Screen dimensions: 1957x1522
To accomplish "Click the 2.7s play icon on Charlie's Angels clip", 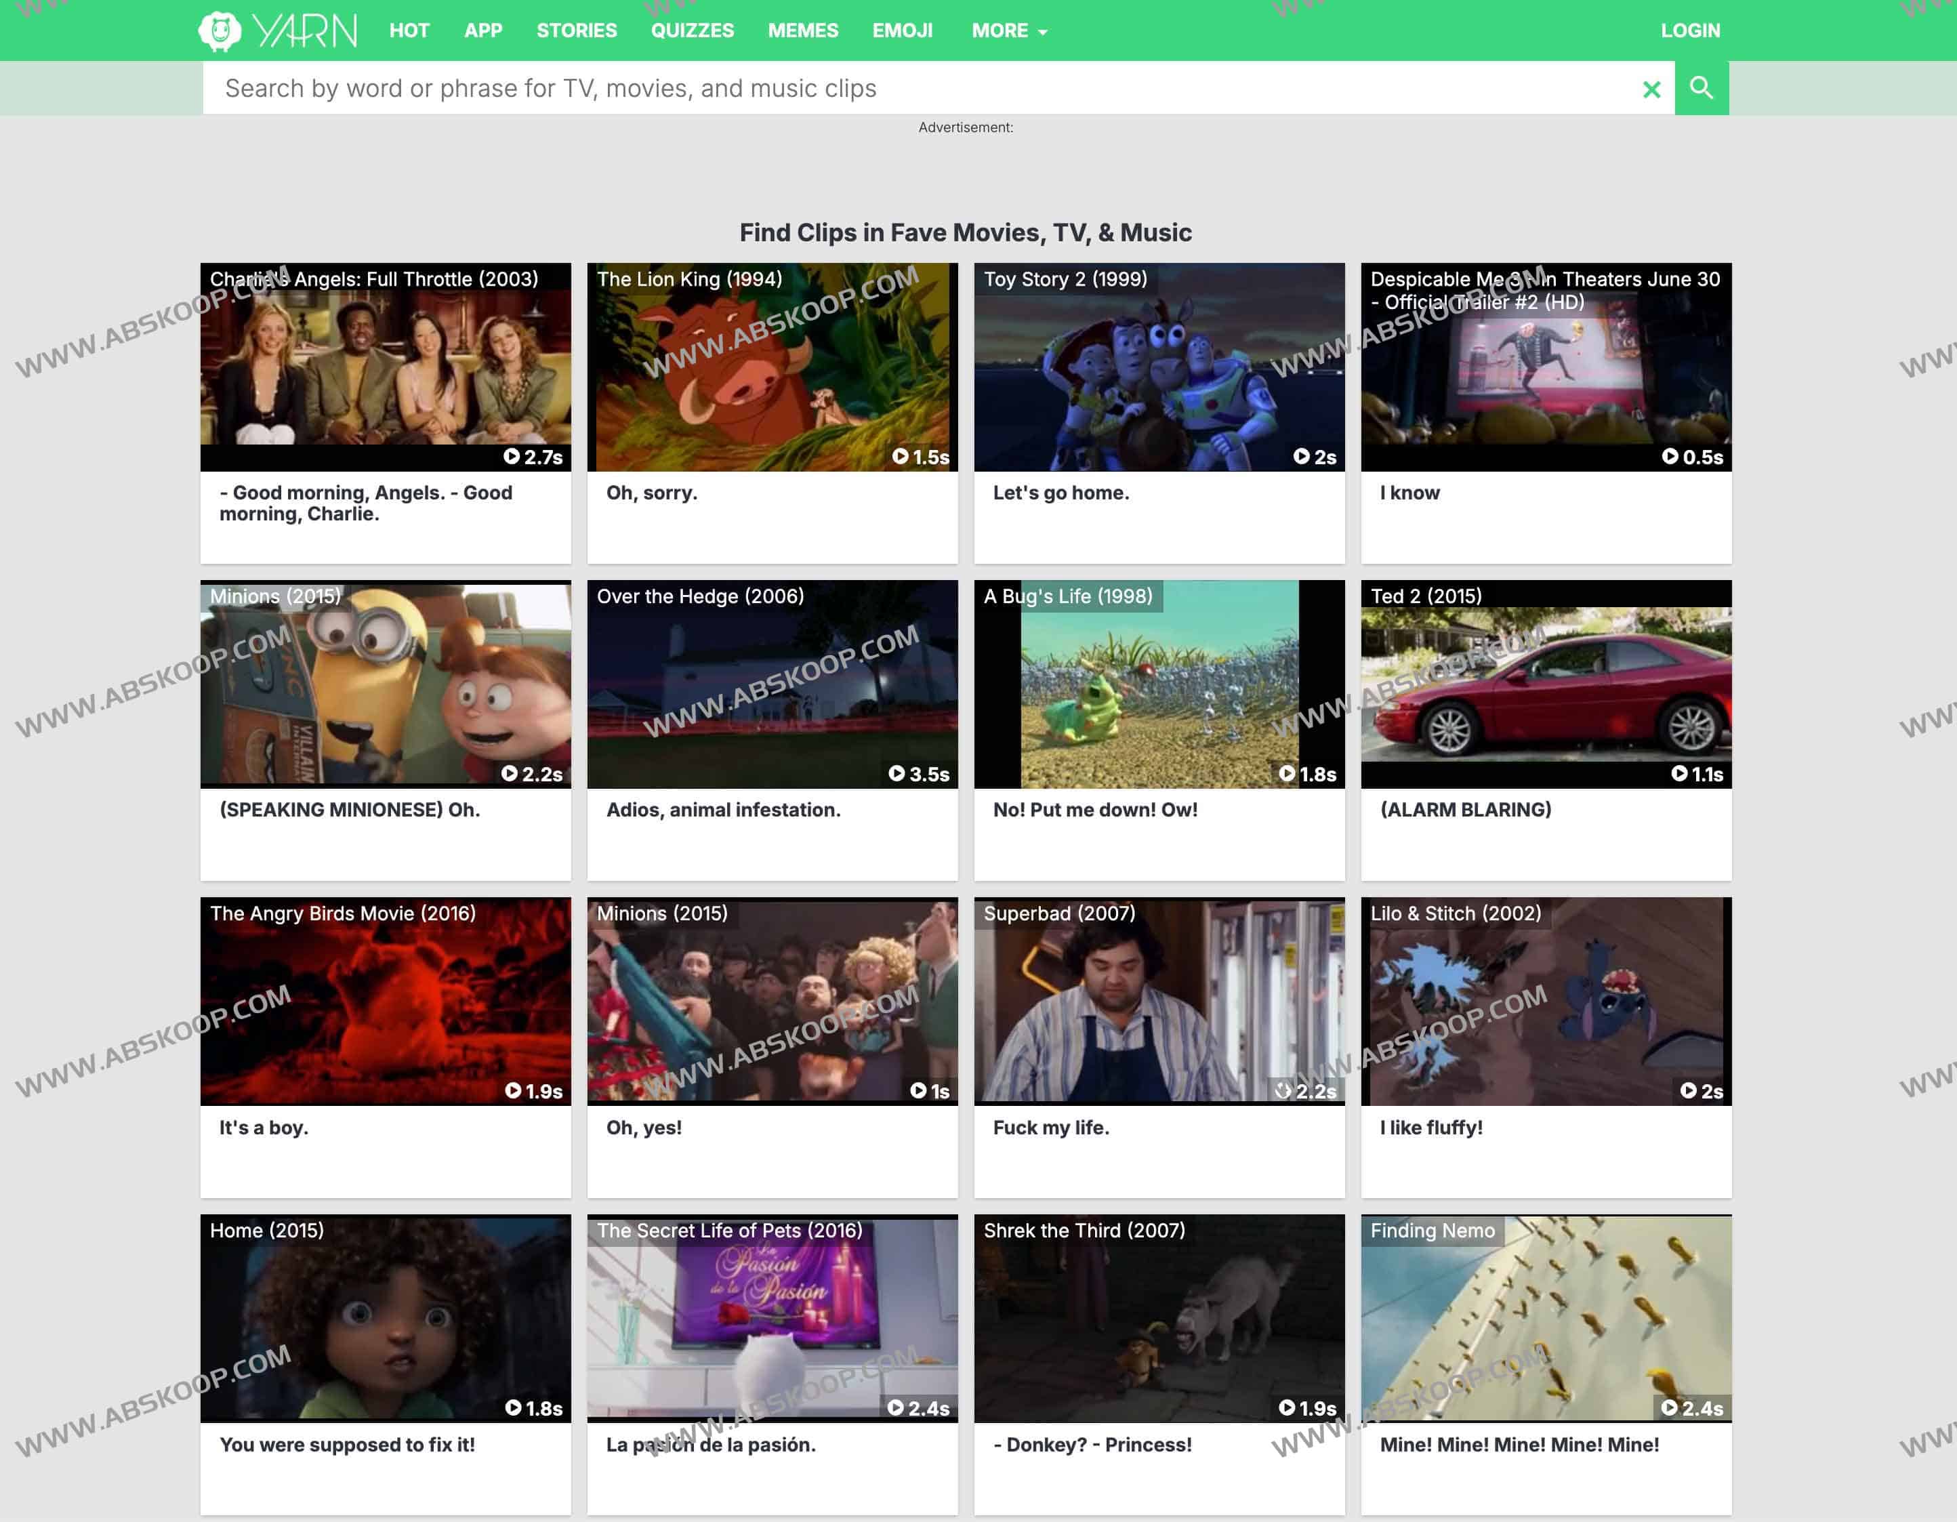I will [512, 456].
